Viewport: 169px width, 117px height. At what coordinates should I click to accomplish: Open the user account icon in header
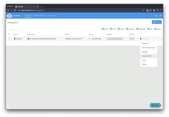coord(156,16)
